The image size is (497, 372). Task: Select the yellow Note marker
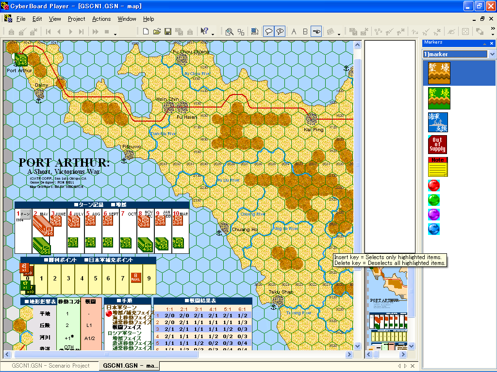coord(438,167)
